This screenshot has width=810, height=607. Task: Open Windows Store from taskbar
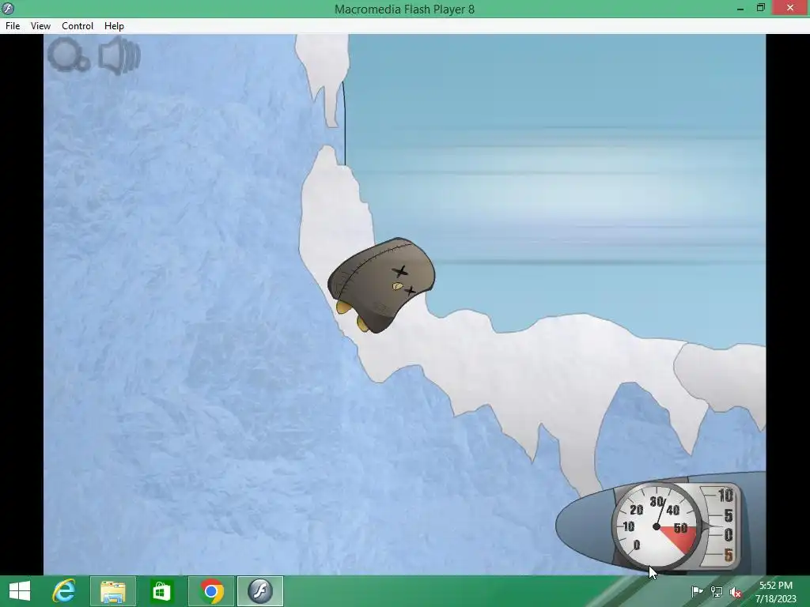click(x=161, y=591)
